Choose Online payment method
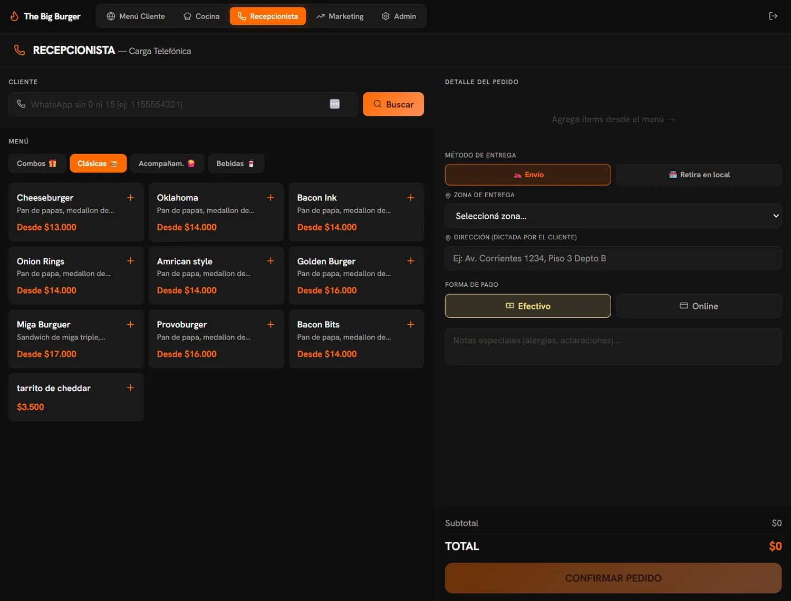 [699, 306]
